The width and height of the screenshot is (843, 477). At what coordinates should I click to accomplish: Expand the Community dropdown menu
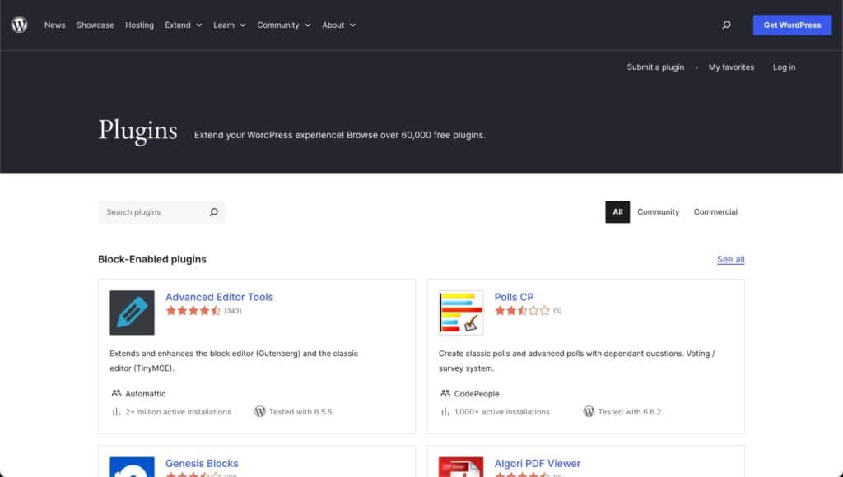tap(283, 25)
